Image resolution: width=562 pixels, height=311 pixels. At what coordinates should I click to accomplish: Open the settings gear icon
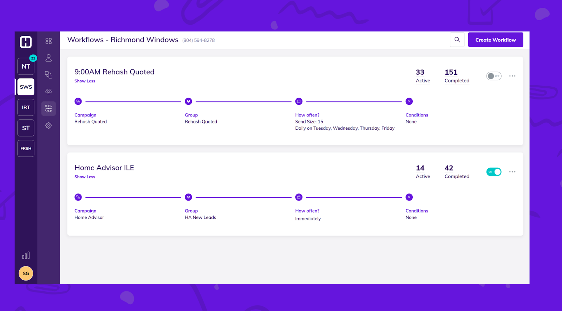48,125
